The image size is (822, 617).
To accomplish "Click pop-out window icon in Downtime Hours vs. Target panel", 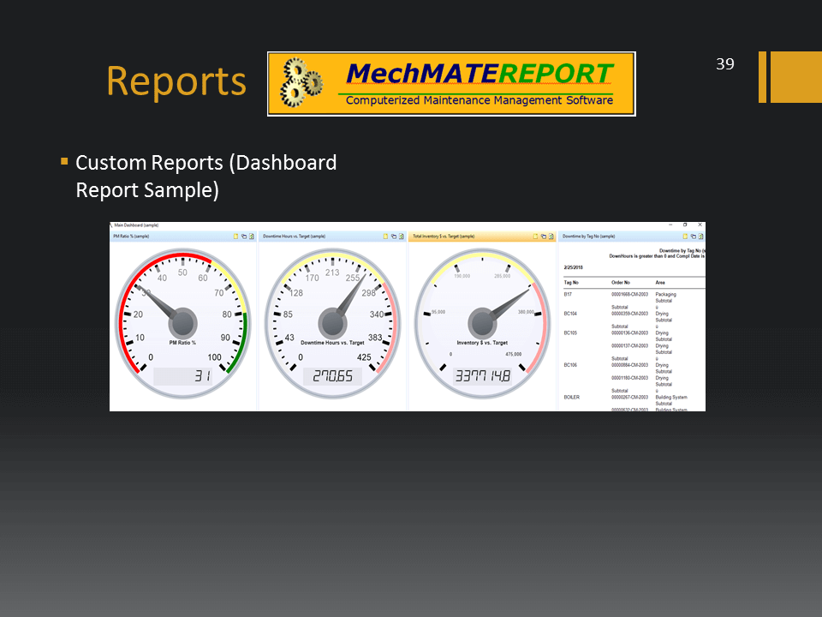I will click(x=394, y=237).
